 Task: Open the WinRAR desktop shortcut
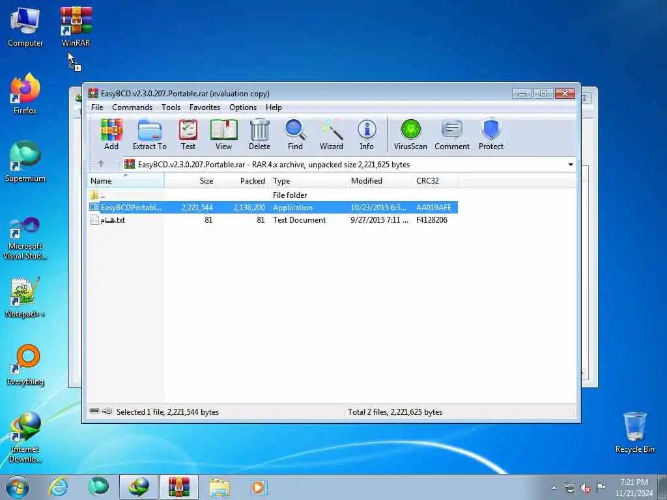[x=76, y=26]
